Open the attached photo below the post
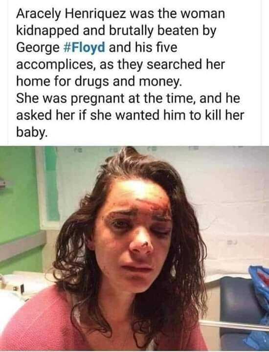269x352 pixels. click(134, 248)
